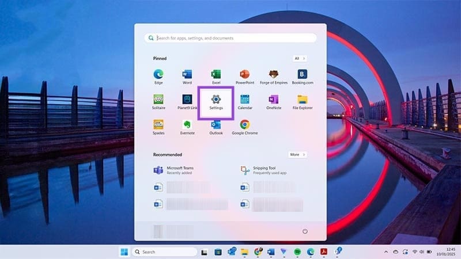Open the user account profile
This screenshot has height=259, width=461.
(x=173, y=231)
